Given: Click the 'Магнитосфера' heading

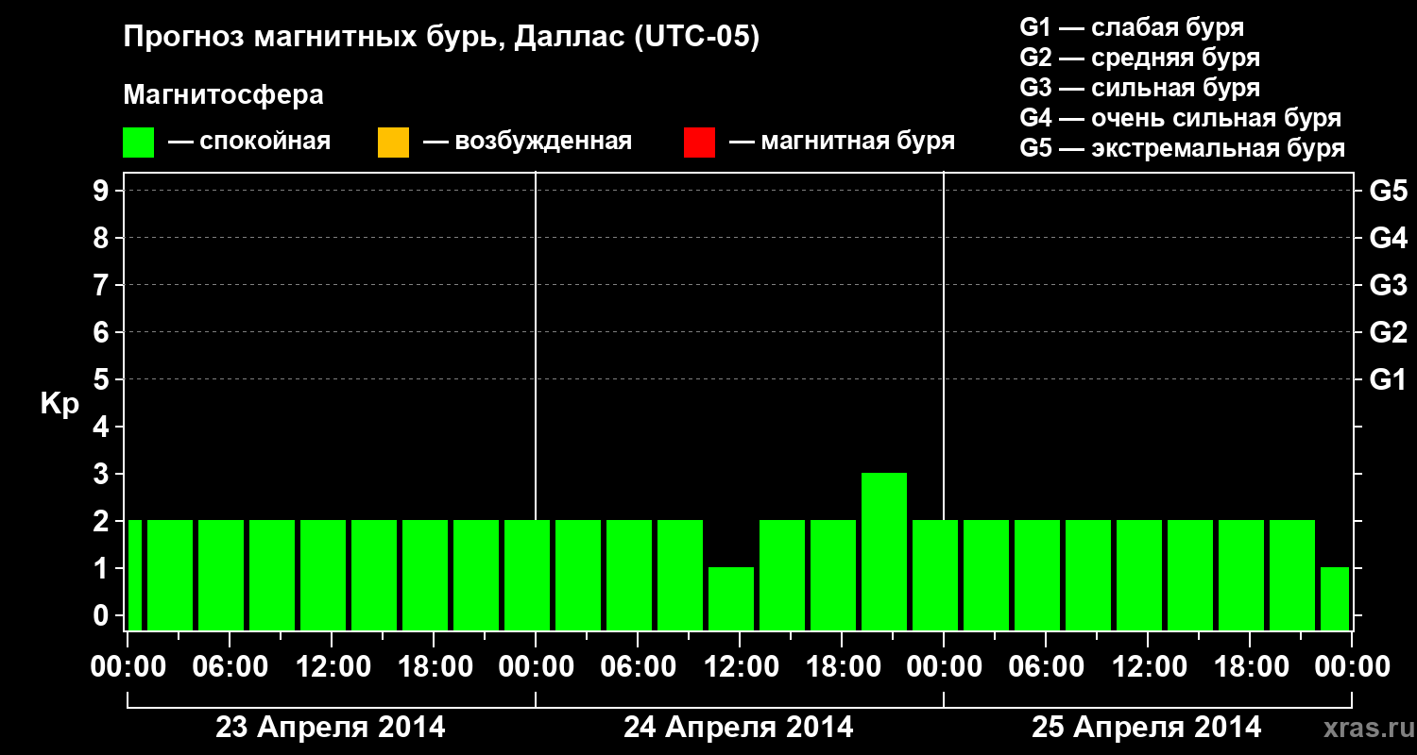Looking at the screenshot, I should tap(223, 95).
